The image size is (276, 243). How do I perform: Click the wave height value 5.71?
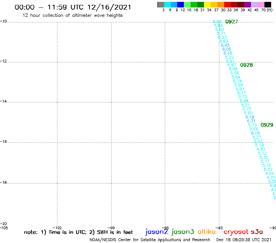pyautogui.click(x=221, y=33)
